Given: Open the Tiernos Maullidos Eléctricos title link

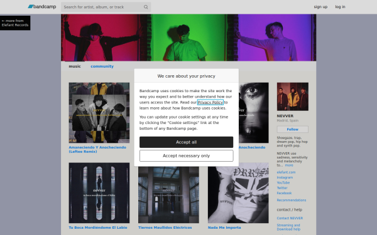Looking at the screenshot, I should pyautogui.click(x=165, y=227).
